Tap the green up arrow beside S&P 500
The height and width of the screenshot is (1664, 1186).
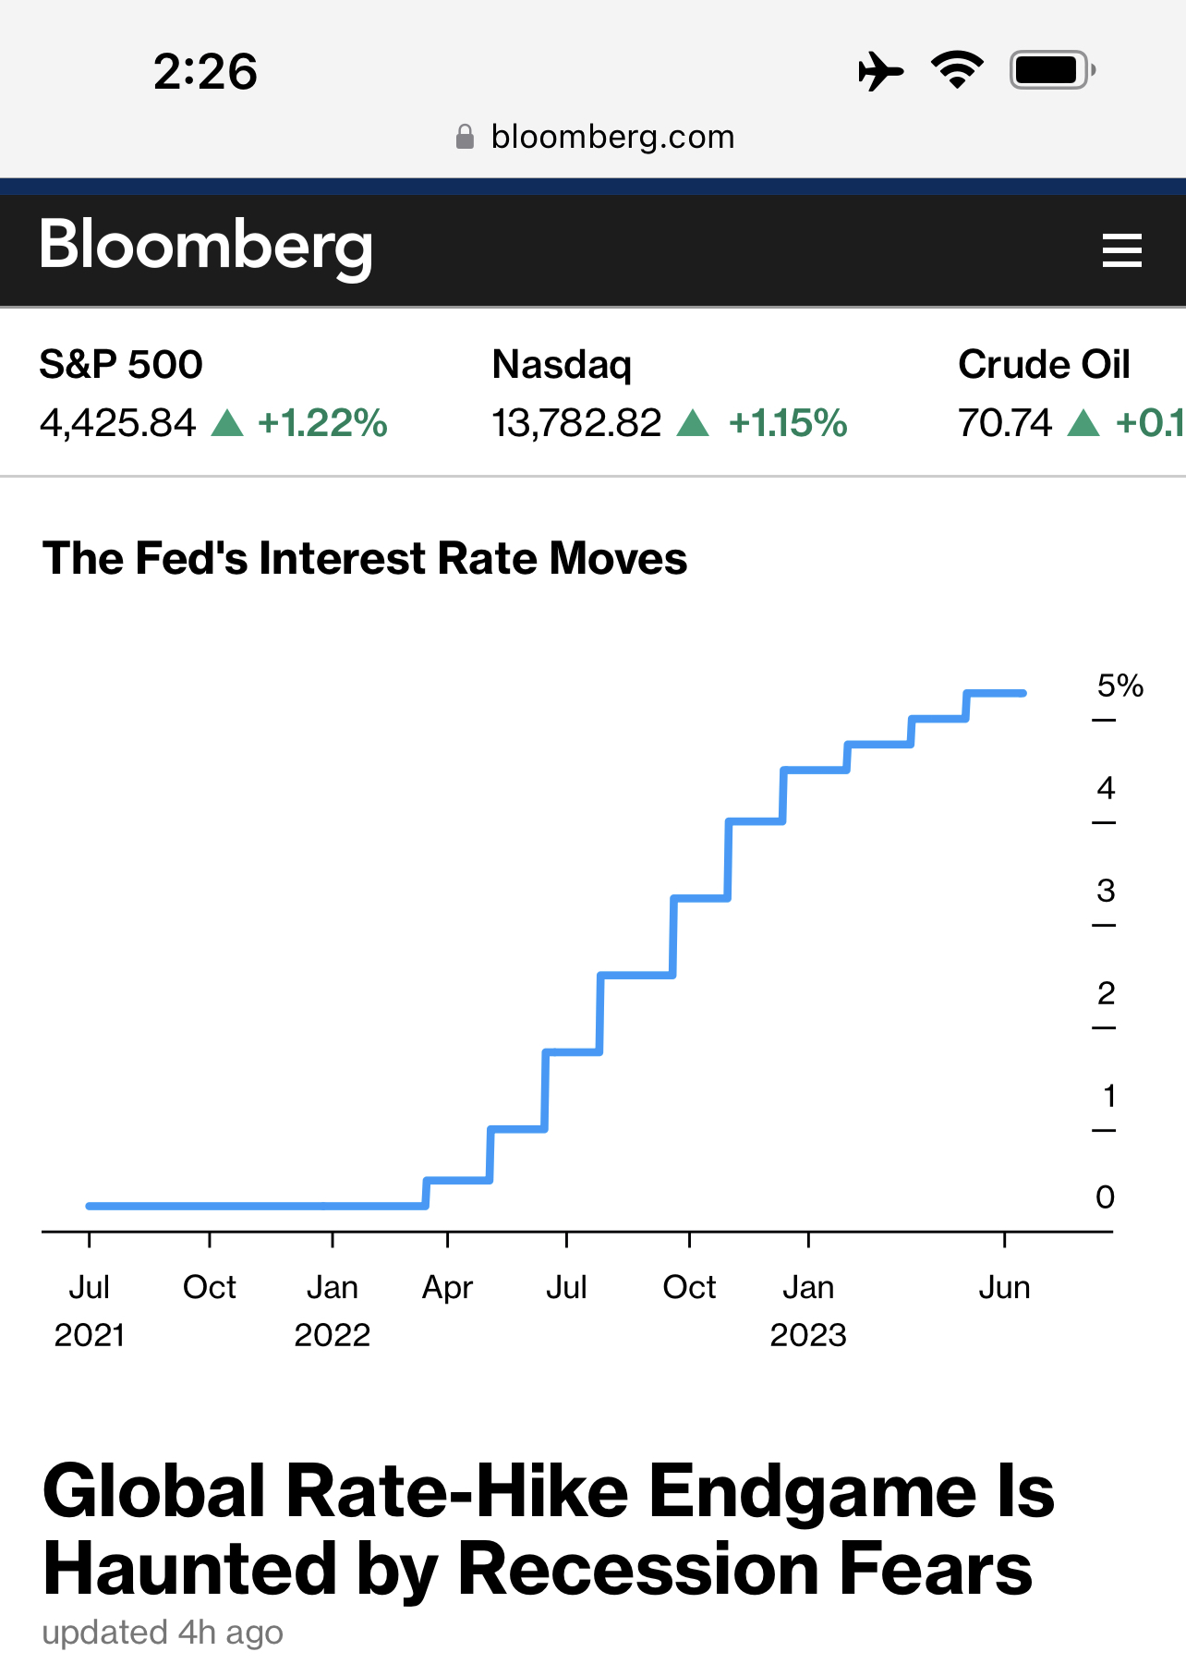click(x=227, y=424)
